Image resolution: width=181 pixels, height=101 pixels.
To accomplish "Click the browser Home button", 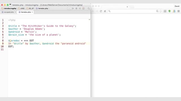I will (x=105, y=11).
